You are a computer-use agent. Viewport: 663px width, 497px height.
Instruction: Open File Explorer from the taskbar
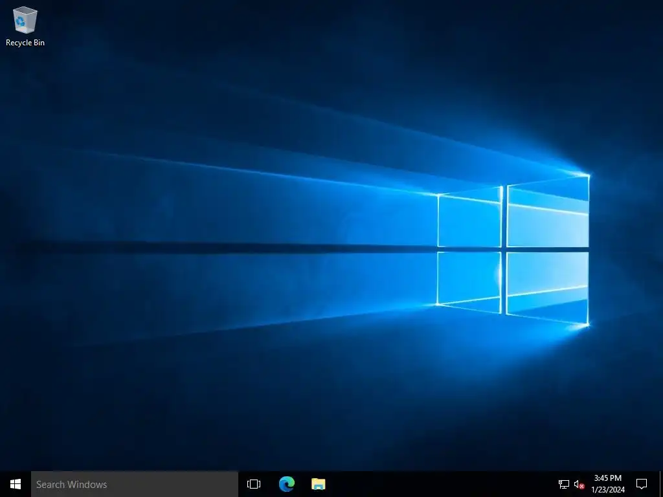(319, 484)
